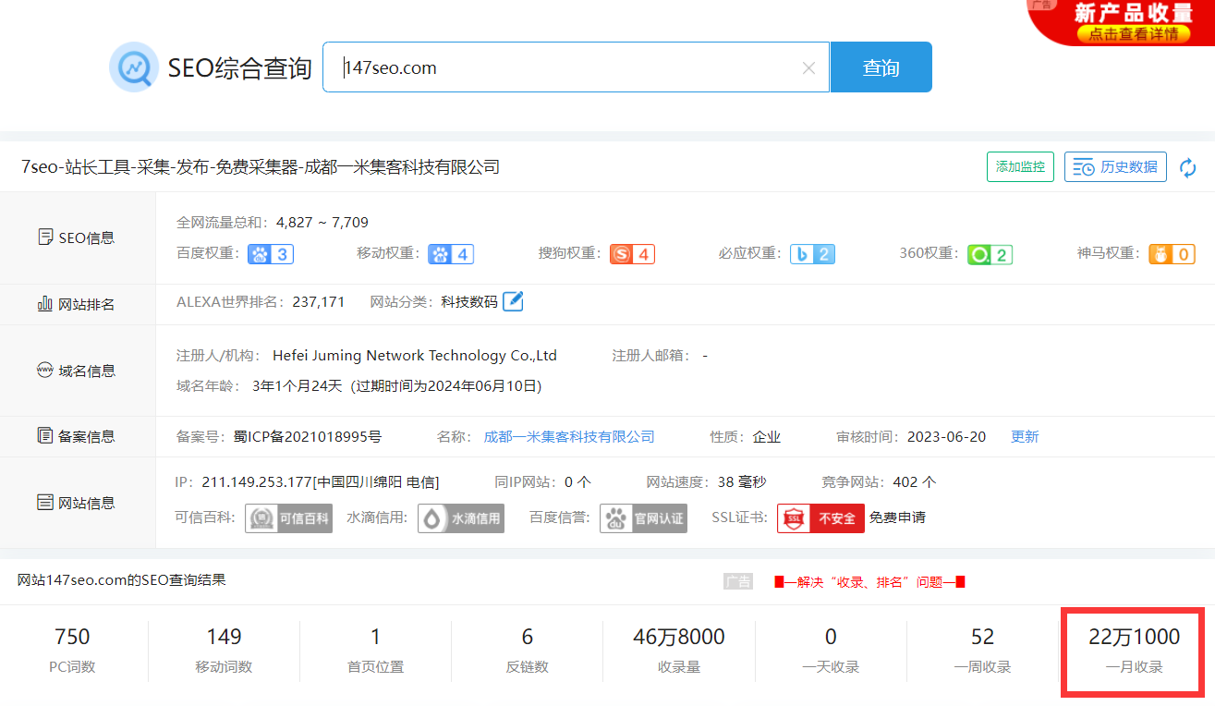Image resolution: width=1215 pixels, height=706 pixels.
Task: Click the SSL 不安全 badge
Action: (820, 517)
